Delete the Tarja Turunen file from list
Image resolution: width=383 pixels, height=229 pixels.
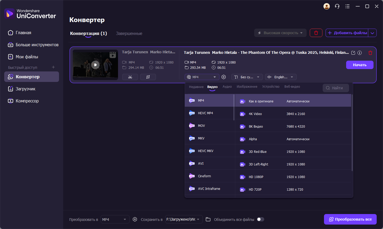pos(370,53)
